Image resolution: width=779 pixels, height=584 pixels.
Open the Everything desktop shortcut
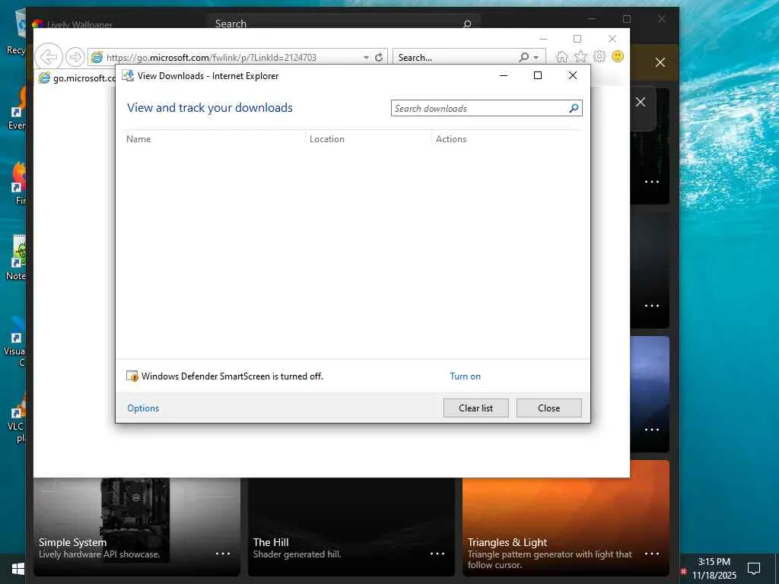17,106
